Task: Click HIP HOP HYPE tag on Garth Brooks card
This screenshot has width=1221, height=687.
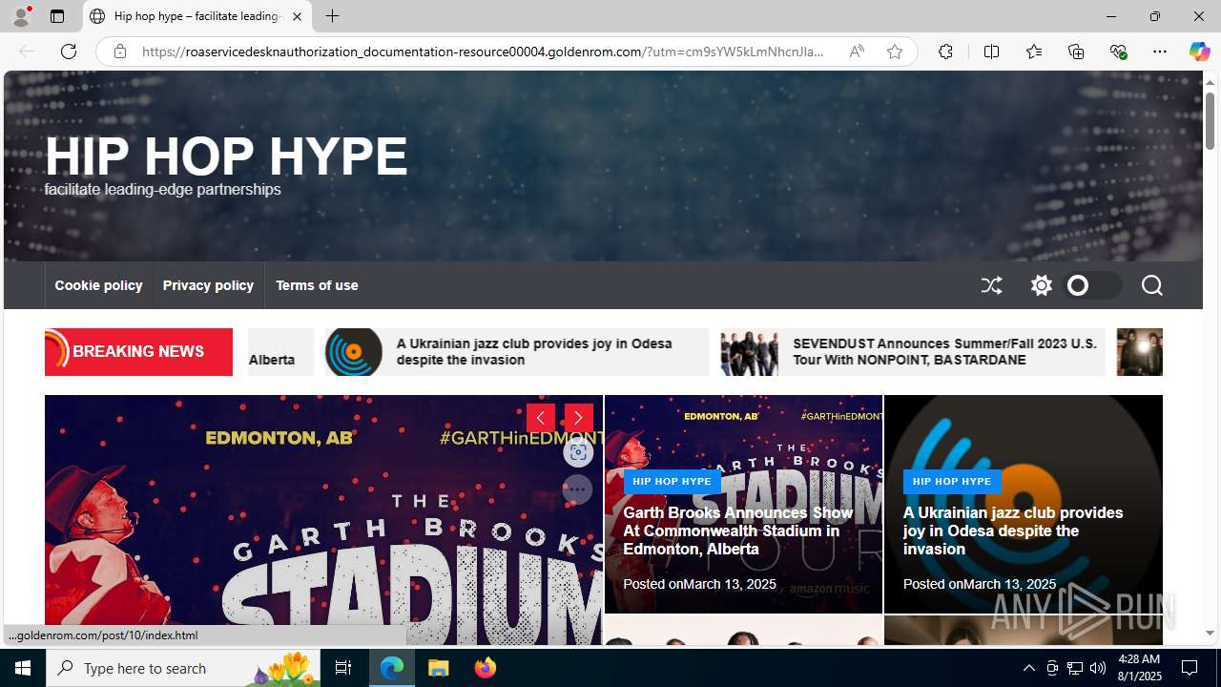Action: (672, 481)
